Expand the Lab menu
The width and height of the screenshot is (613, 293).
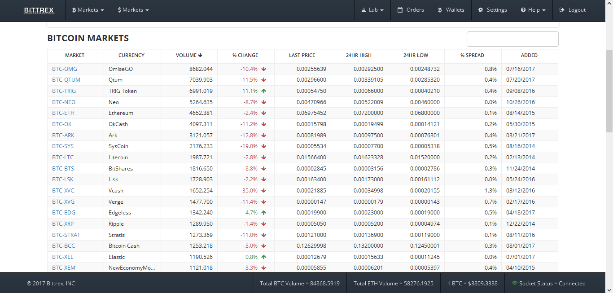pyautogui.click(x=372, y=10)
